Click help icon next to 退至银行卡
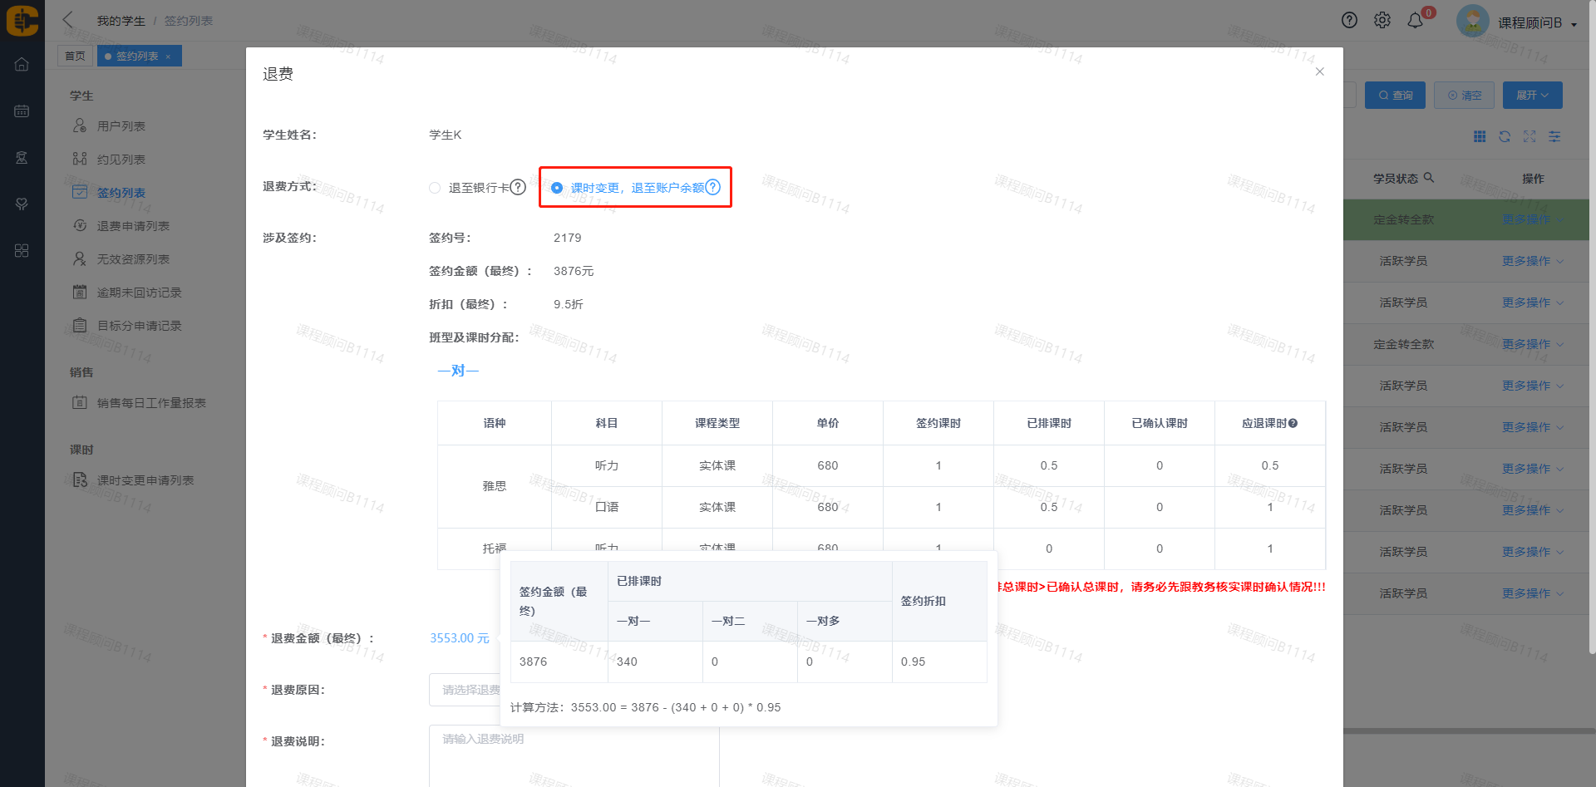The height and width of the screenshot is (787, 1596). [518, 187]
